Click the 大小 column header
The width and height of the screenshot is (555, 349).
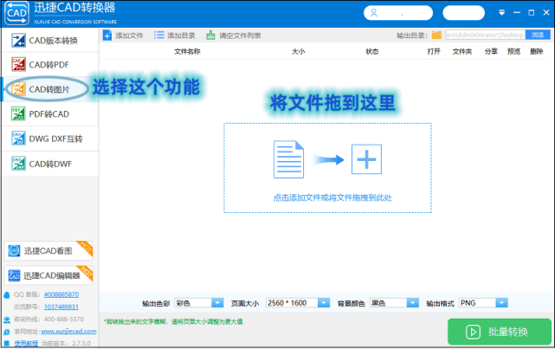point(298,52)
